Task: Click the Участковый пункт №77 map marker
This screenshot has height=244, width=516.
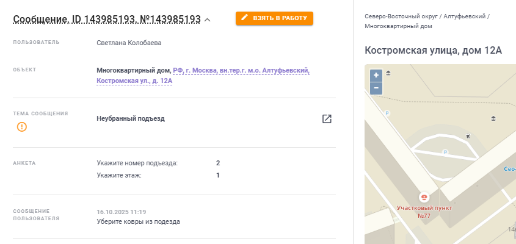Action: coord(424,198)
